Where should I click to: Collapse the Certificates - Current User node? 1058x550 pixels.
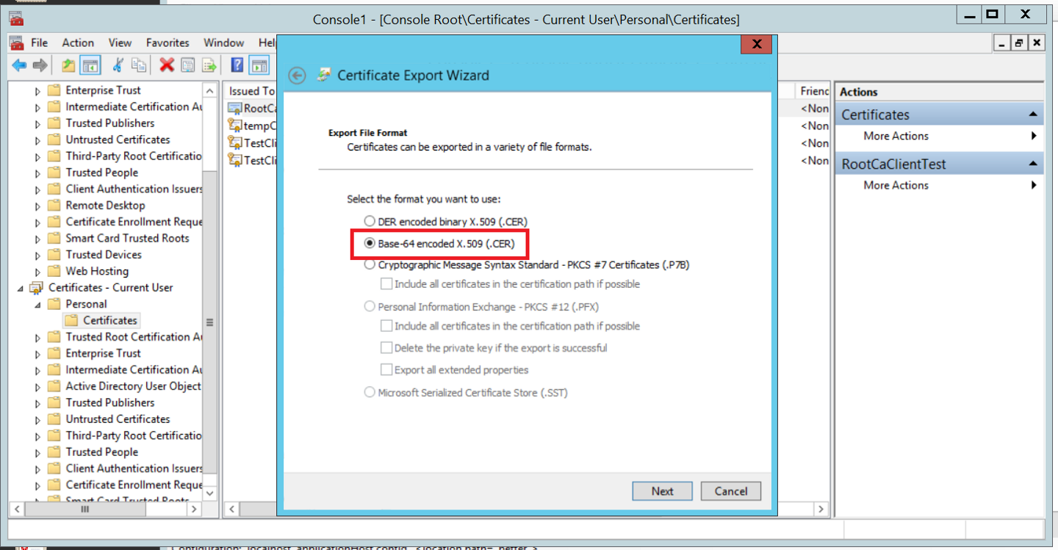click(21, 288)
